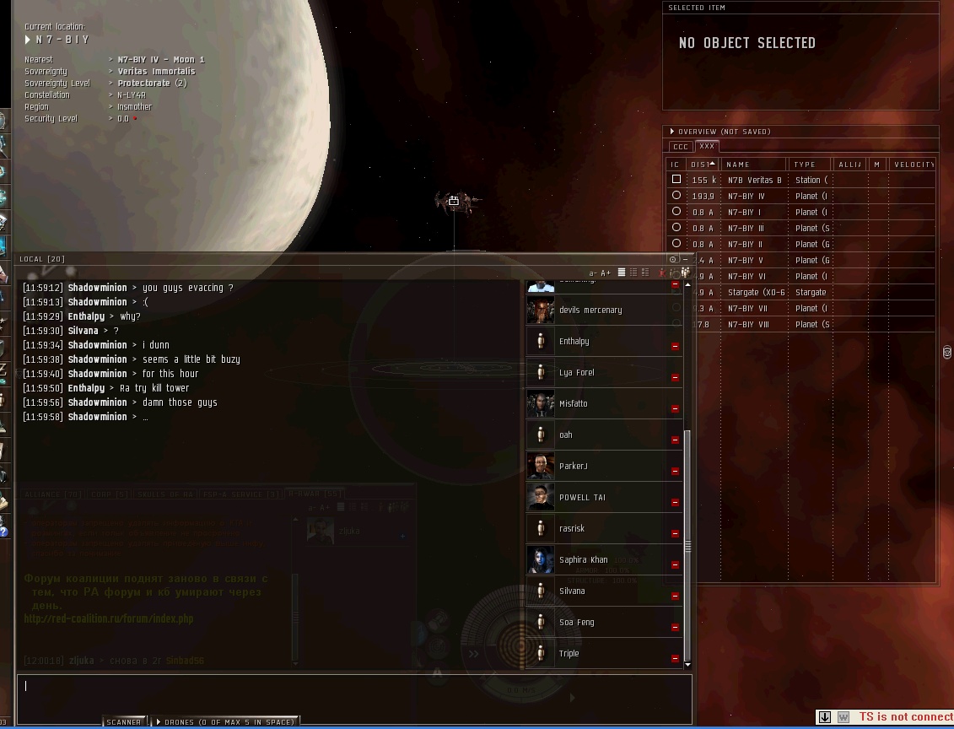
Task: Sort overview by NAME column header
Action: [x=754, y=165]
